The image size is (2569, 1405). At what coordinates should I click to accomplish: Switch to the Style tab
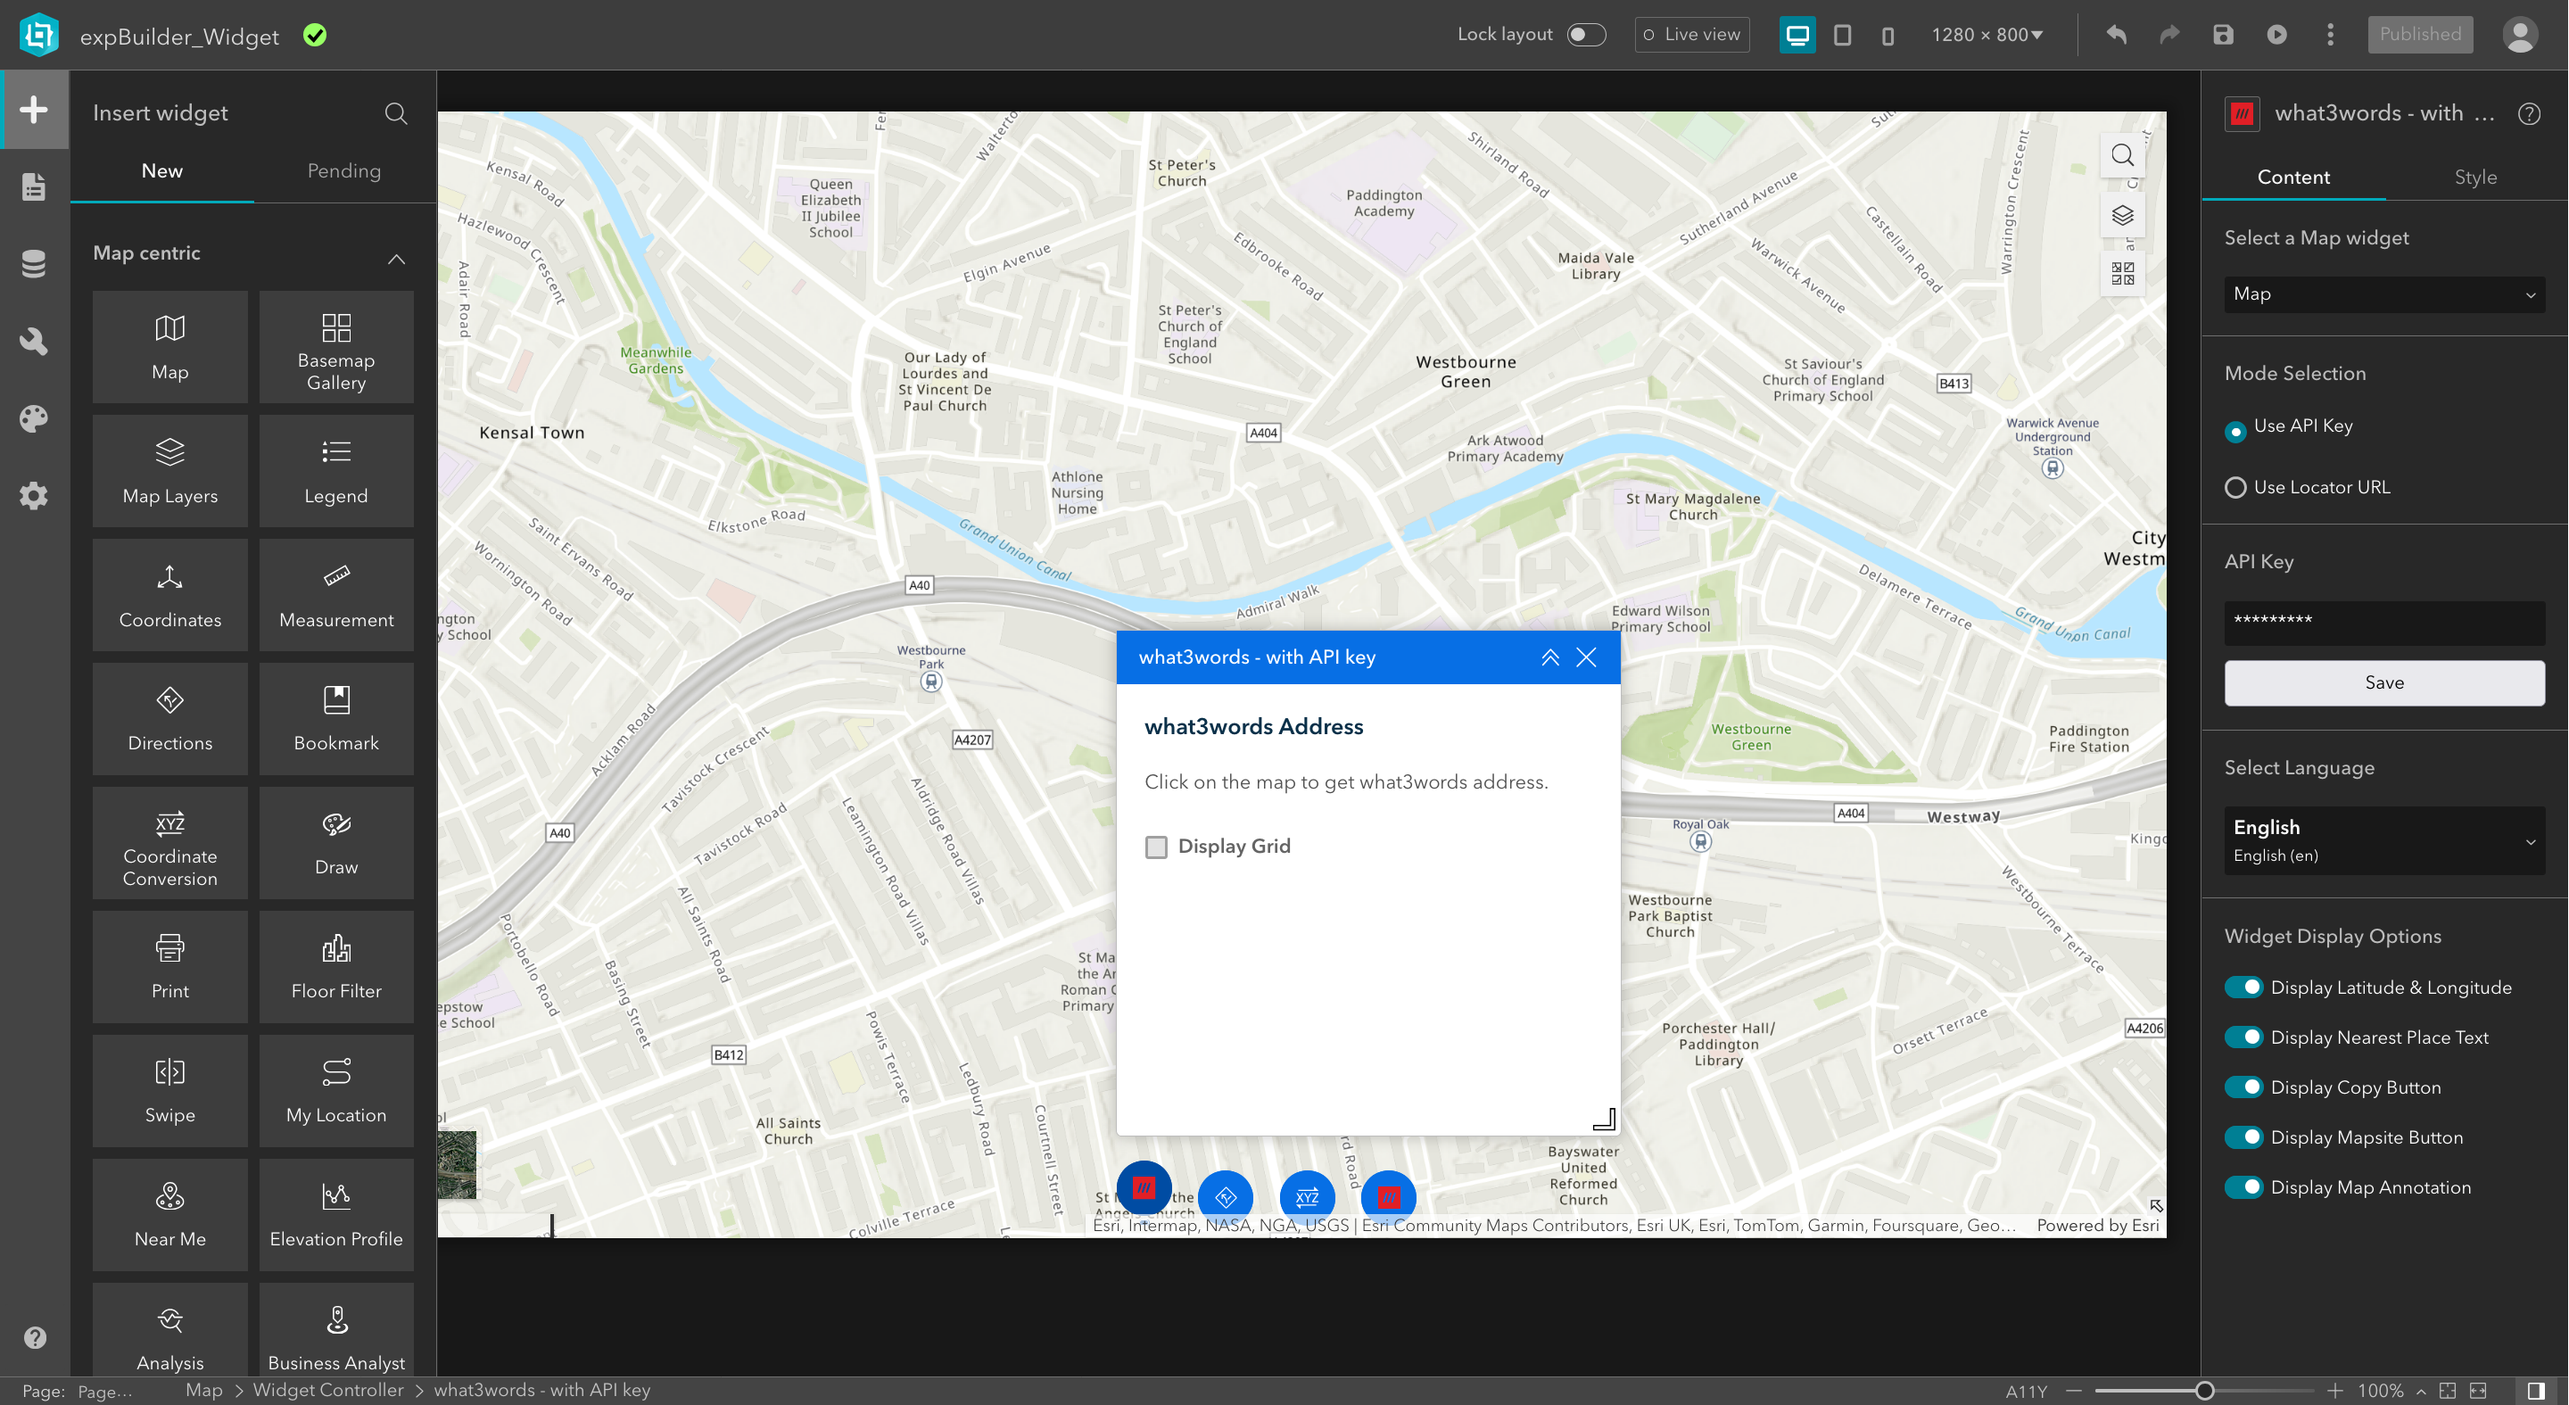click(x=2475, y=177)
